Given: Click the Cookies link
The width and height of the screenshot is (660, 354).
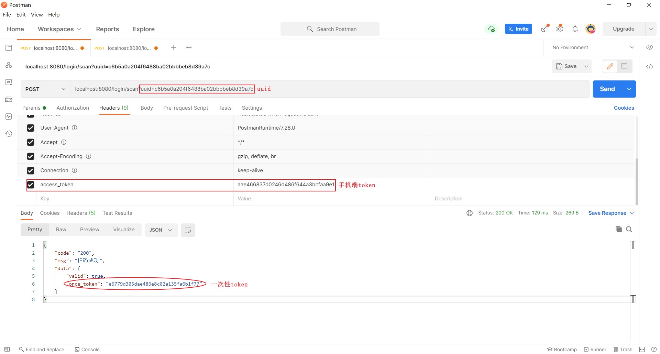Looking at the screenshot, I should 624,108.
